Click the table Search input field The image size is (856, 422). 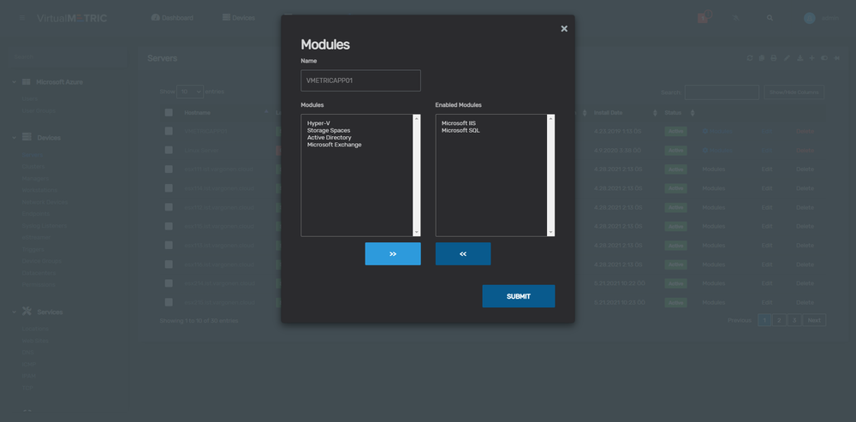(722, 92)
